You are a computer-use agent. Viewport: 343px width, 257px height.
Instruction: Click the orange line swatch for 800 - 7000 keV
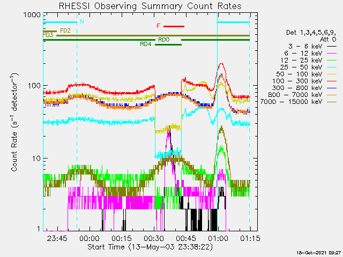click(x=332, y=95)
